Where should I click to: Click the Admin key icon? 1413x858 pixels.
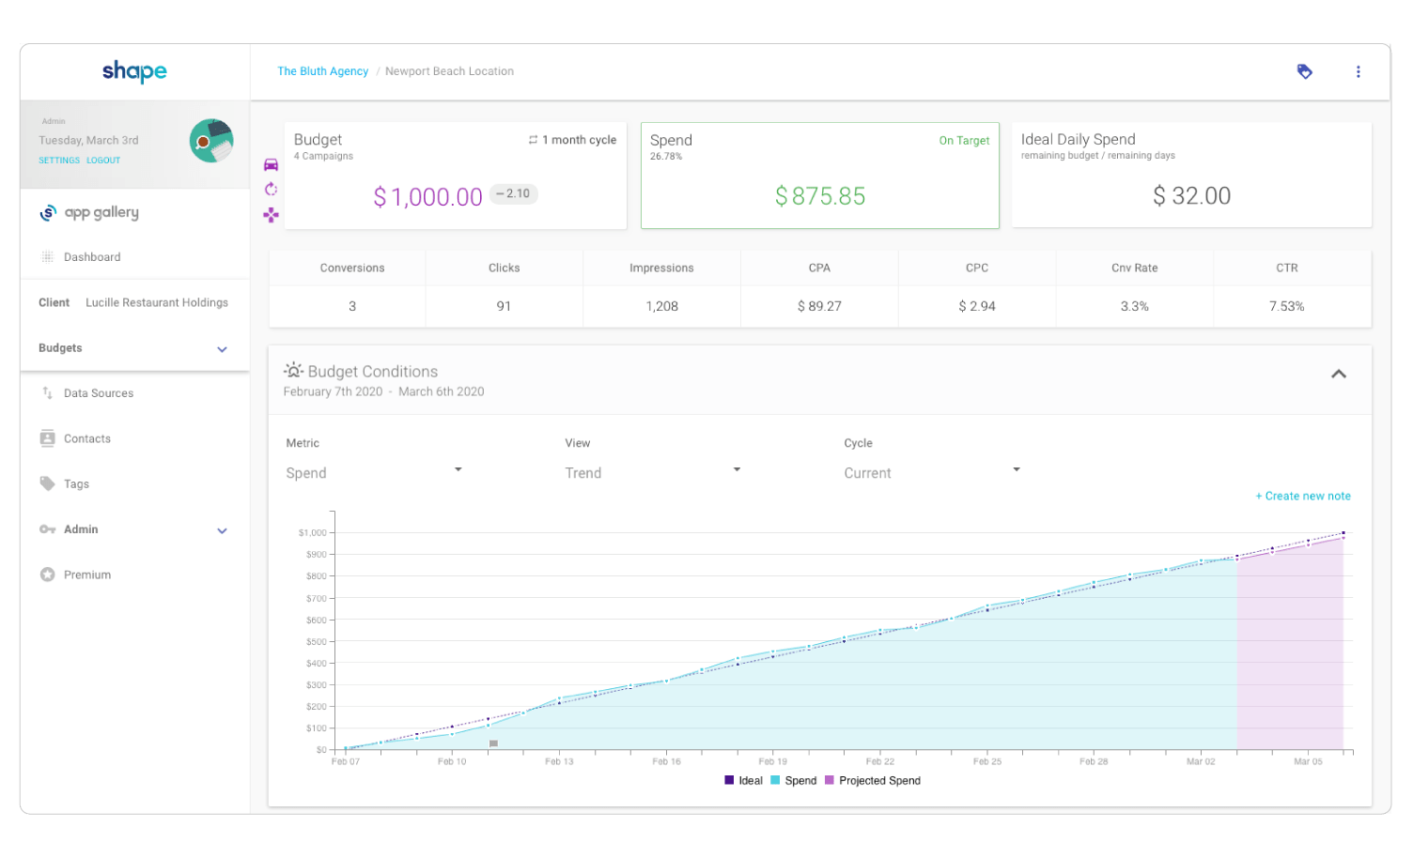[x=47, y=529]
